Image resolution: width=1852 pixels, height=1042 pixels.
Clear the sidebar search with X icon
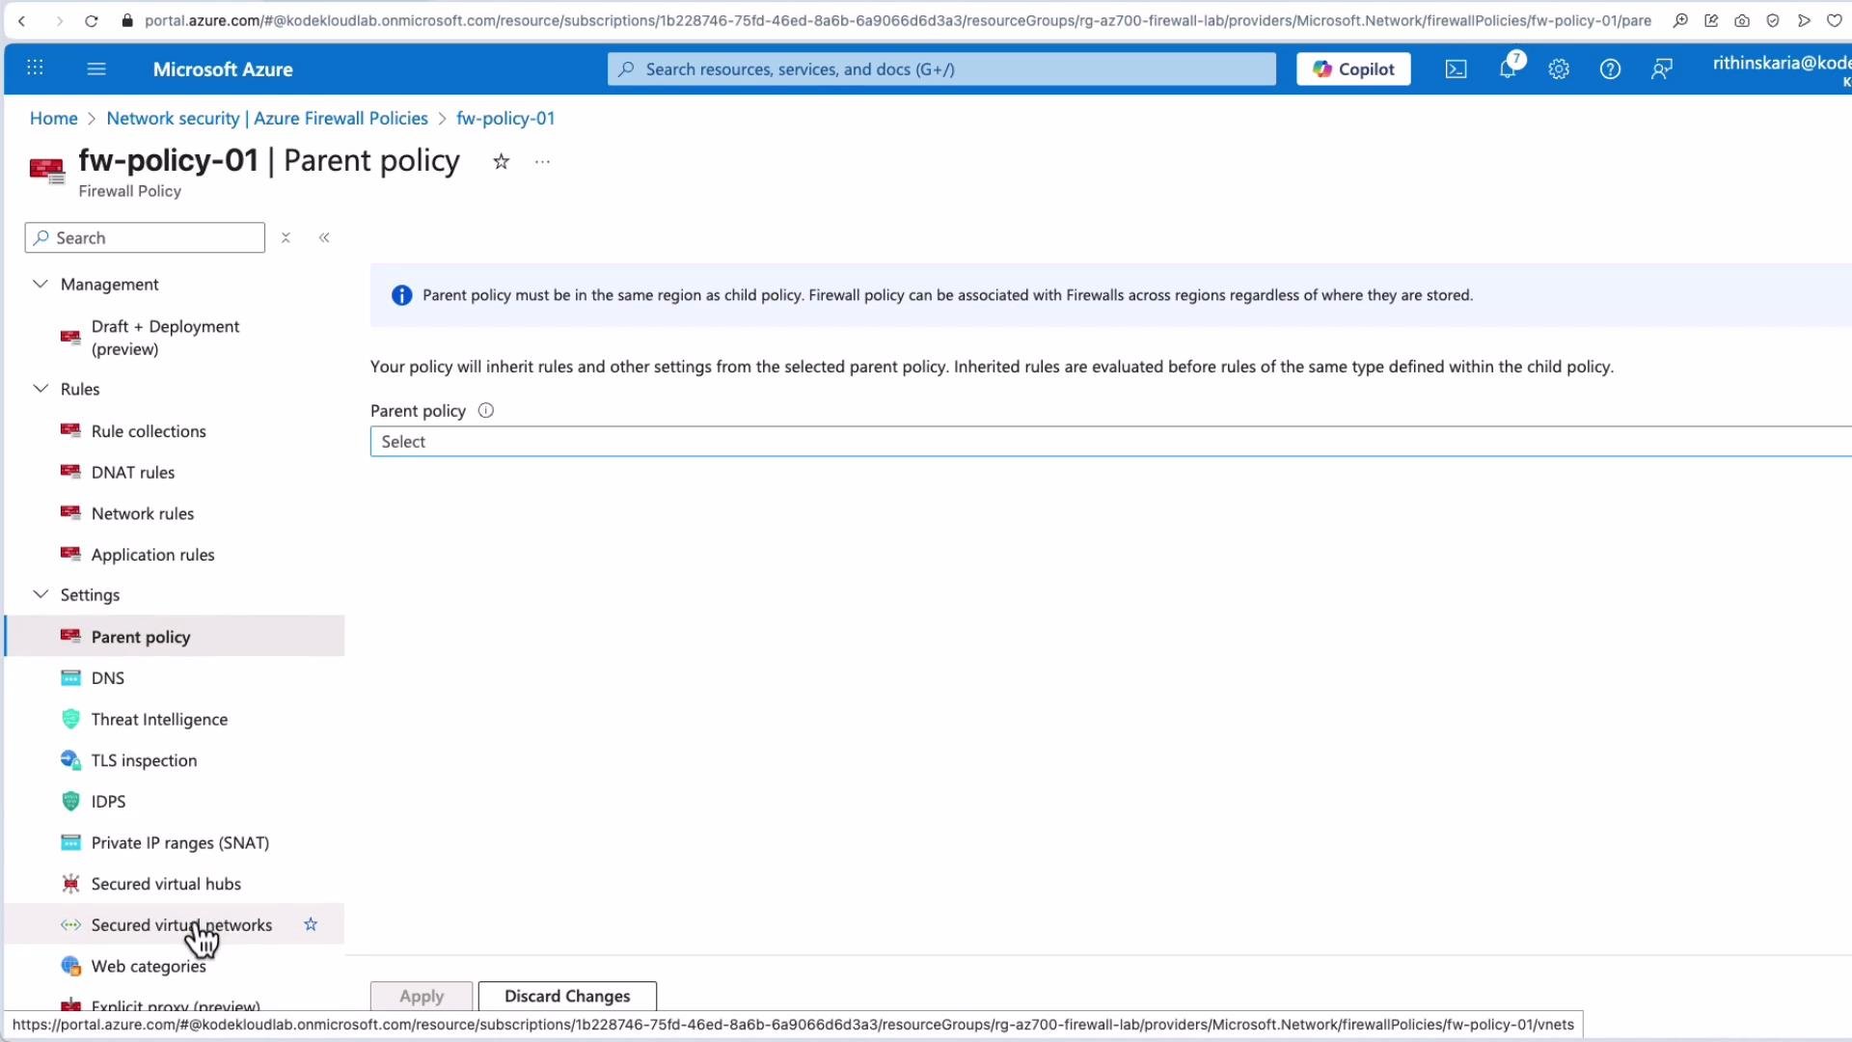(x=286, y=237)
